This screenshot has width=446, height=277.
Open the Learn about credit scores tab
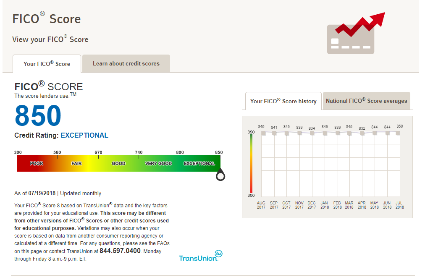pos(126,63)
